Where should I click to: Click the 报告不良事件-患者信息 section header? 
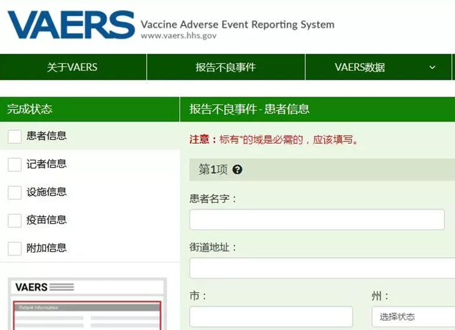[x=318, y=109]
